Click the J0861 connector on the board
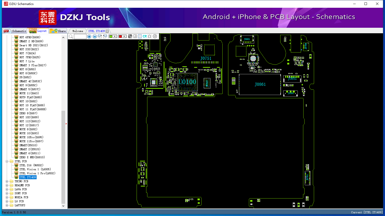 (260, 84)
